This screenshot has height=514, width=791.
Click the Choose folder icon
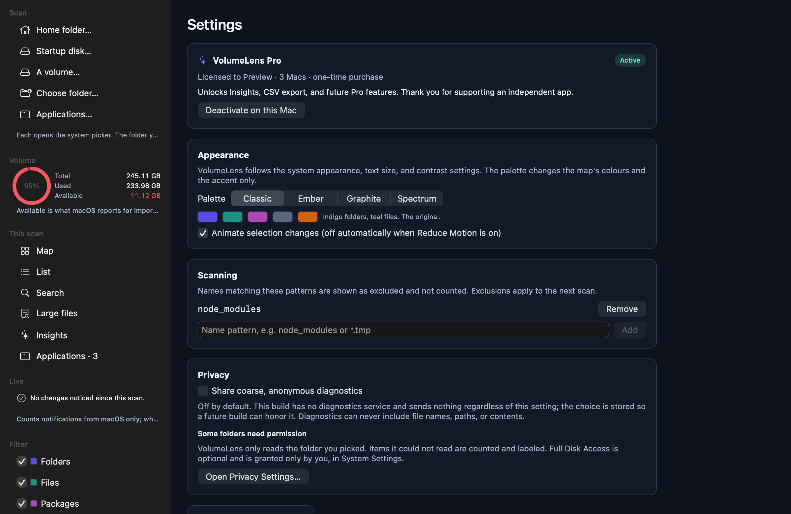coord(26,93)
